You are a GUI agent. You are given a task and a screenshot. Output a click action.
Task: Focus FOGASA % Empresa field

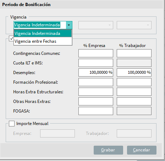click(96, 111)
